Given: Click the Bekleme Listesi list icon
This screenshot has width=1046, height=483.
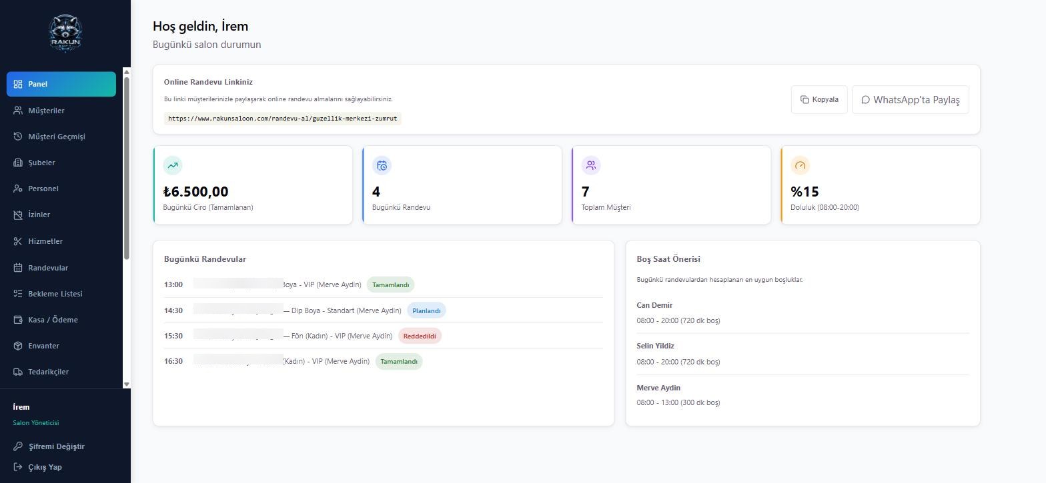Looking at the screenshot, I should tap(18, 294).
